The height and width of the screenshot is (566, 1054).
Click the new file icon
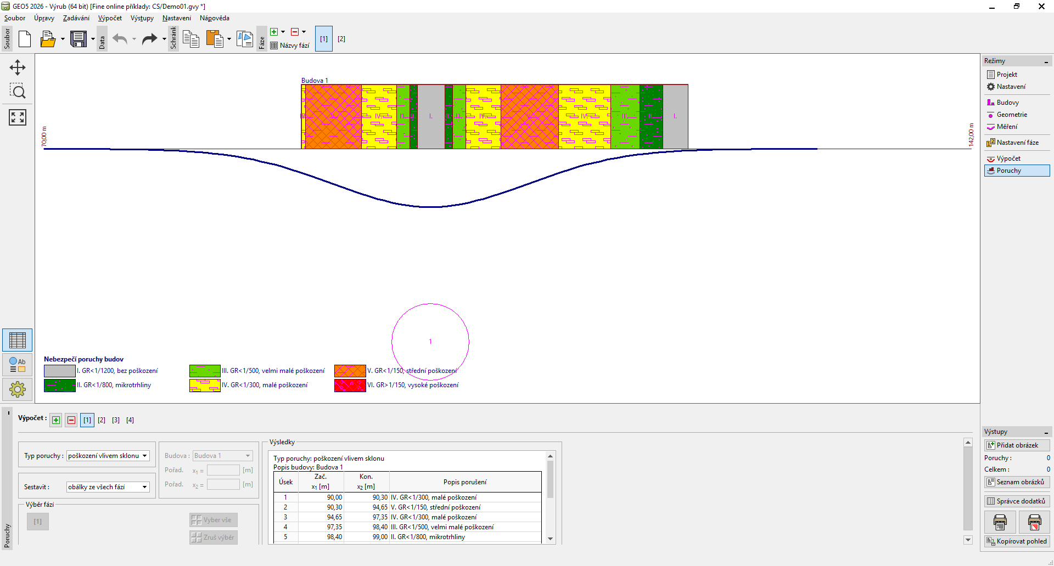coord(25,39)
